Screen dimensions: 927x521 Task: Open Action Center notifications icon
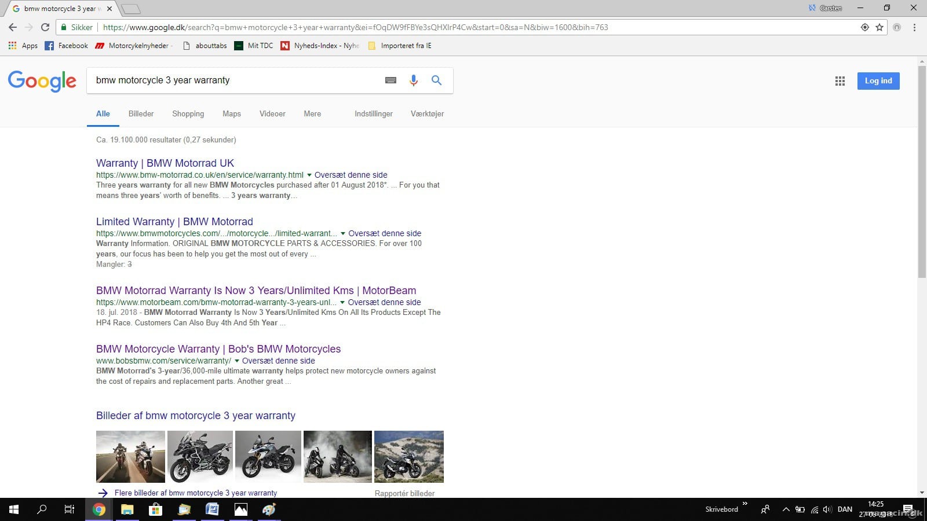pyautogui.click(x=908, y=509)
